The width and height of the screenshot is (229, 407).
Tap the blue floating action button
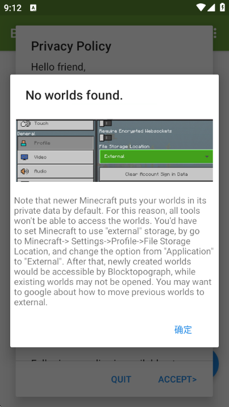(x=216, y=363)
